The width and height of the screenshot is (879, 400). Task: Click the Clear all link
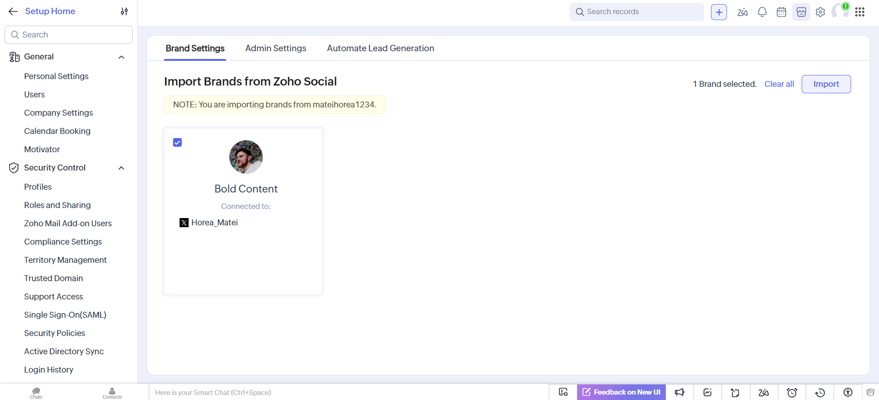pos(779,84)
